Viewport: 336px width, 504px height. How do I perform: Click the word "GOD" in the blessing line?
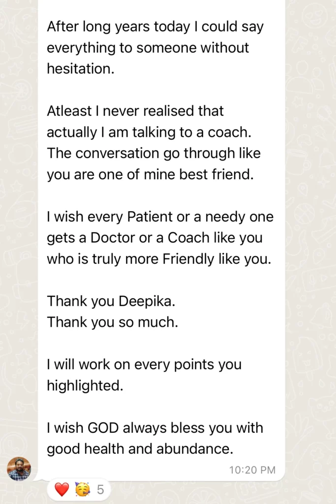[103, 428]
